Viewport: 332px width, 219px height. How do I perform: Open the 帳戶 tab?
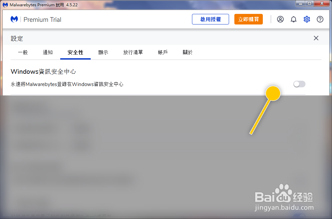163,52
